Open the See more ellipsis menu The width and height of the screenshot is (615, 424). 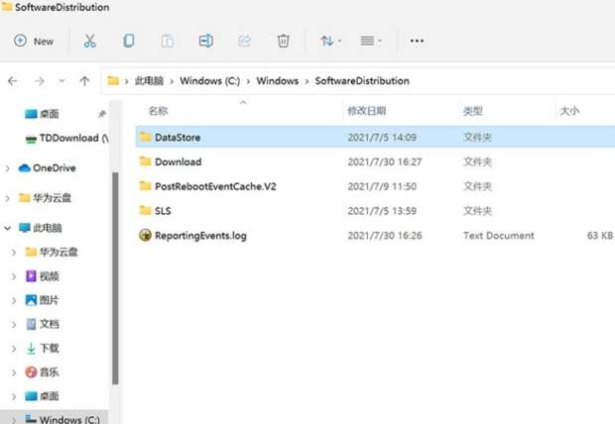click(417, 41)
